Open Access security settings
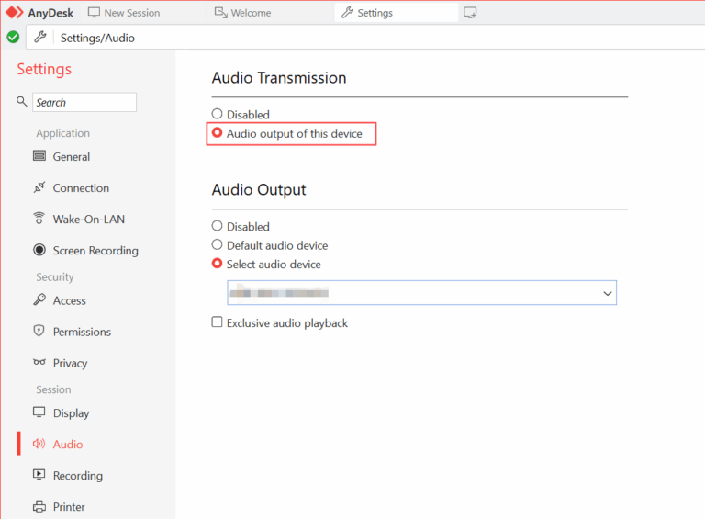This screenshot has height=519, width=705. [x=69, y=300]
